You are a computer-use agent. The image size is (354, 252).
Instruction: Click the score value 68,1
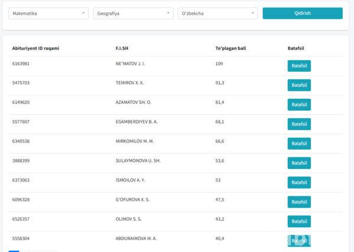(x=219, y=122)
